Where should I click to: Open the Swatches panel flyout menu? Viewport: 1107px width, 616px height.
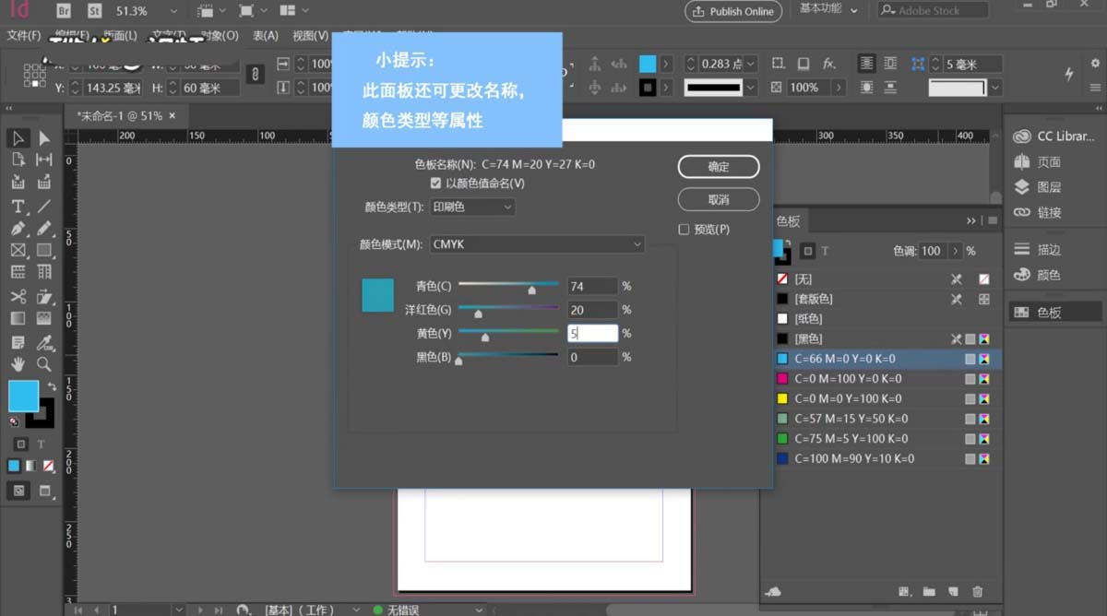click(x=993, y=220)
